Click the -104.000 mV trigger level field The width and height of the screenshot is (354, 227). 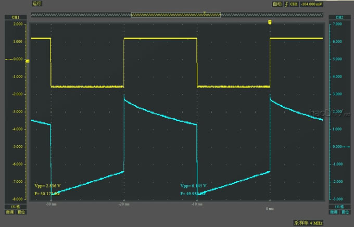(311, 4)
